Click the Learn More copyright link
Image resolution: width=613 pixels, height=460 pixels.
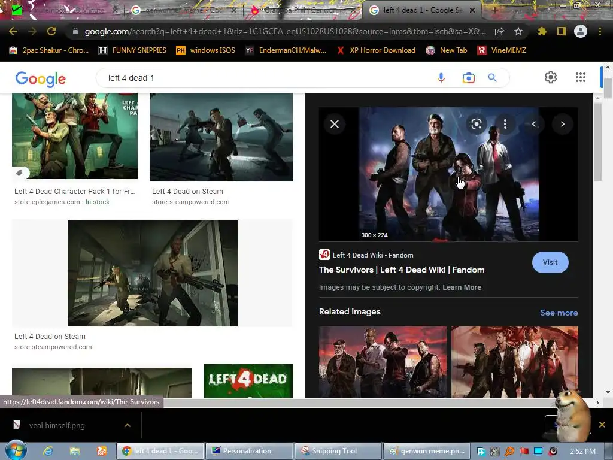coord(462,287)
